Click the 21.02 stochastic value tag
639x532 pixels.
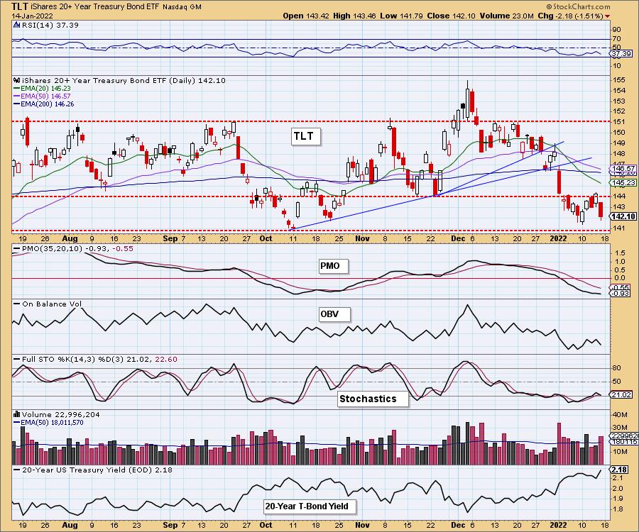pyautogui.click(x=621, y=395)
